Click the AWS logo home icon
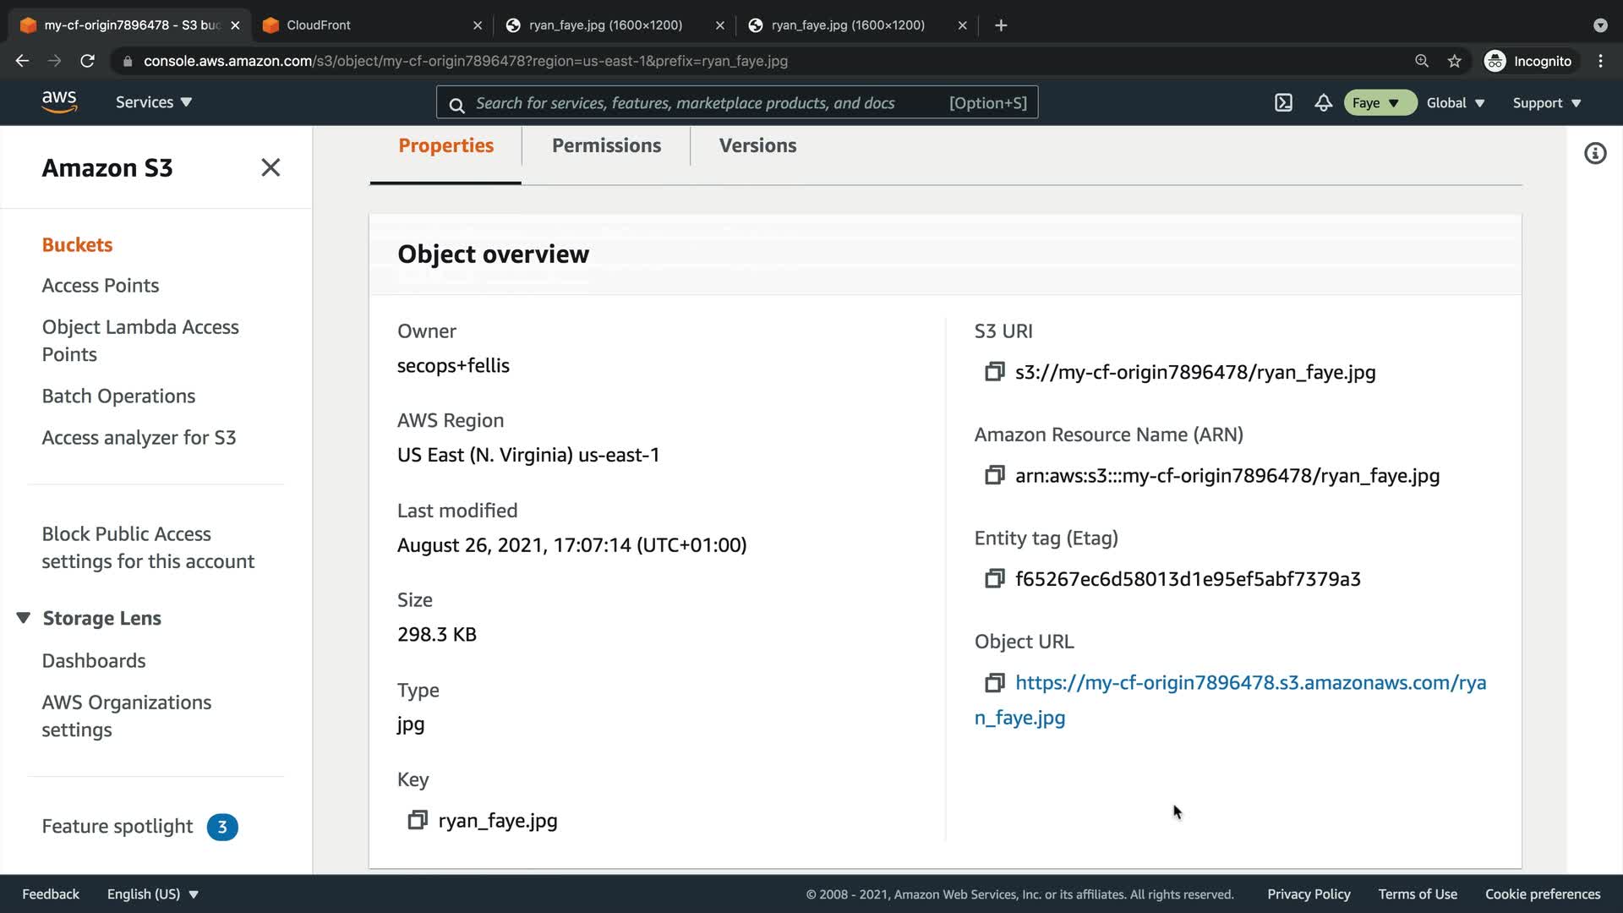This screenshot has height=913, width=1623. pos(59,102)
